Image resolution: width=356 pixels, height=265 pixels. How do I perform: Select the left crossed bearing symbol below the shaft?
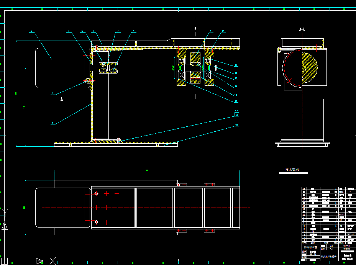click(182, 75)
